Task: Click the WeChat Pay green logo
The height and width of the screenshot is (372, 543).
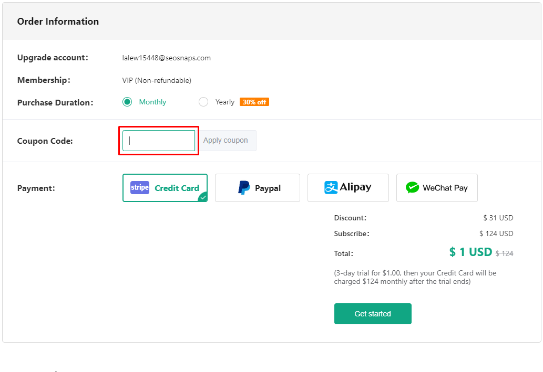Action: [x=413, y=188]
